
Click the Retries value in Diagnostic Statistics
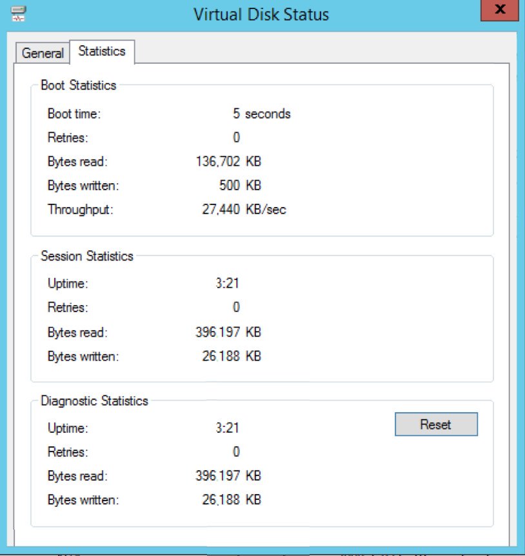coord(236,452)
